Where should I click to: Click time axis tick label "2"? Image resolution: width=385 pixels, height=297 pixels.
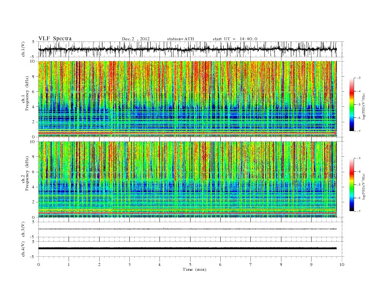pyautogui.click(x=99, y=264)
